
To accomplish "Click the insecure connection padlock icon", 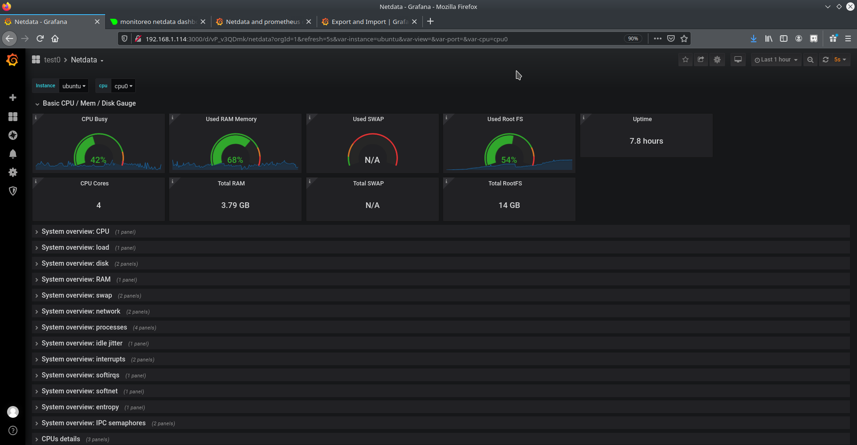I will pos(138,38).
